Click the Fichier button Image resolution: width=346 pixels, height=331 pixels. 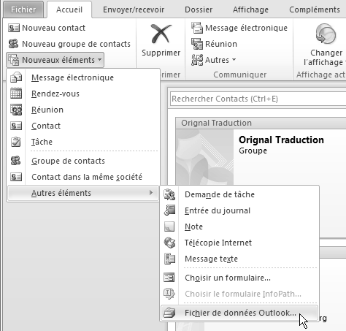[23, 9]
